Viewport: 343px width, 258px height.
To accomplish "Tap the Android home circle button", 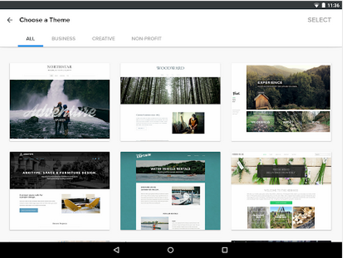I will tap(171, 250).
